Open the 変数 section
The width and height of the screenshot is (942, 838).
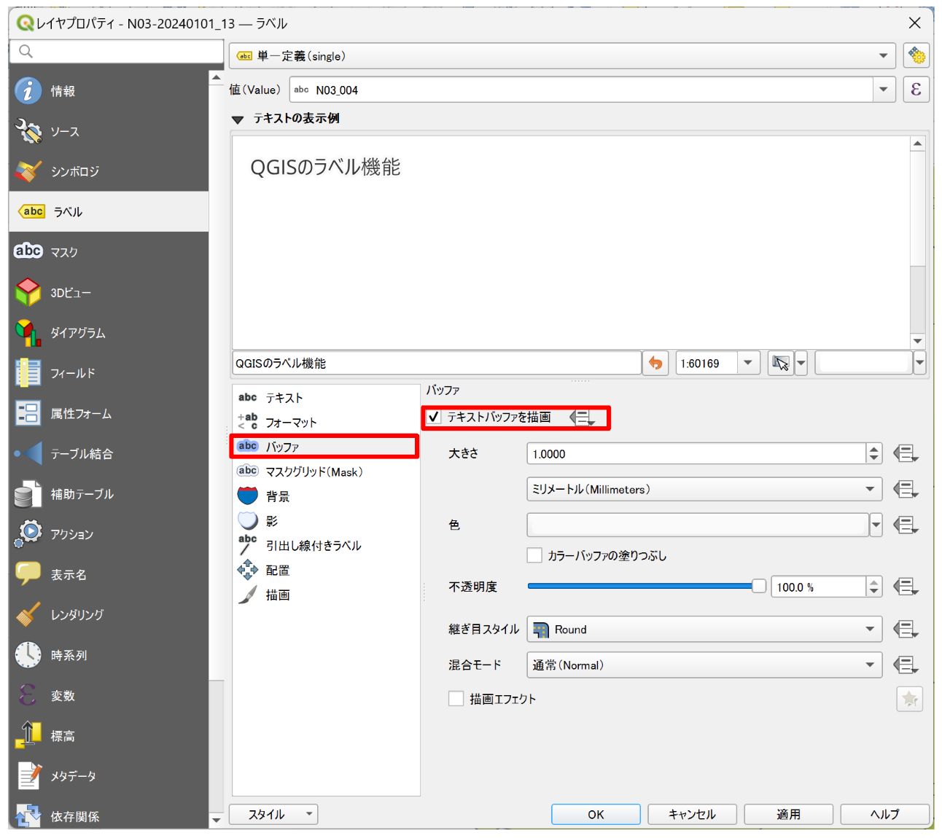tap(109, 696)
